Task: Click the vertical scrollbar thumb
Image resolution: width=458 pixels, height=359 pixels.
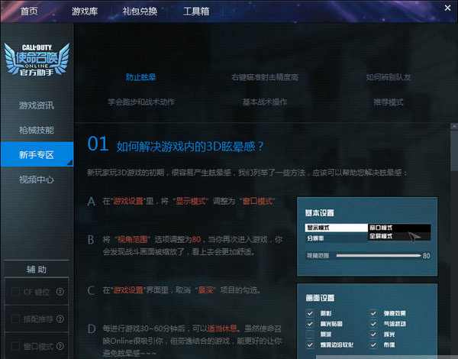Action: 454,150
